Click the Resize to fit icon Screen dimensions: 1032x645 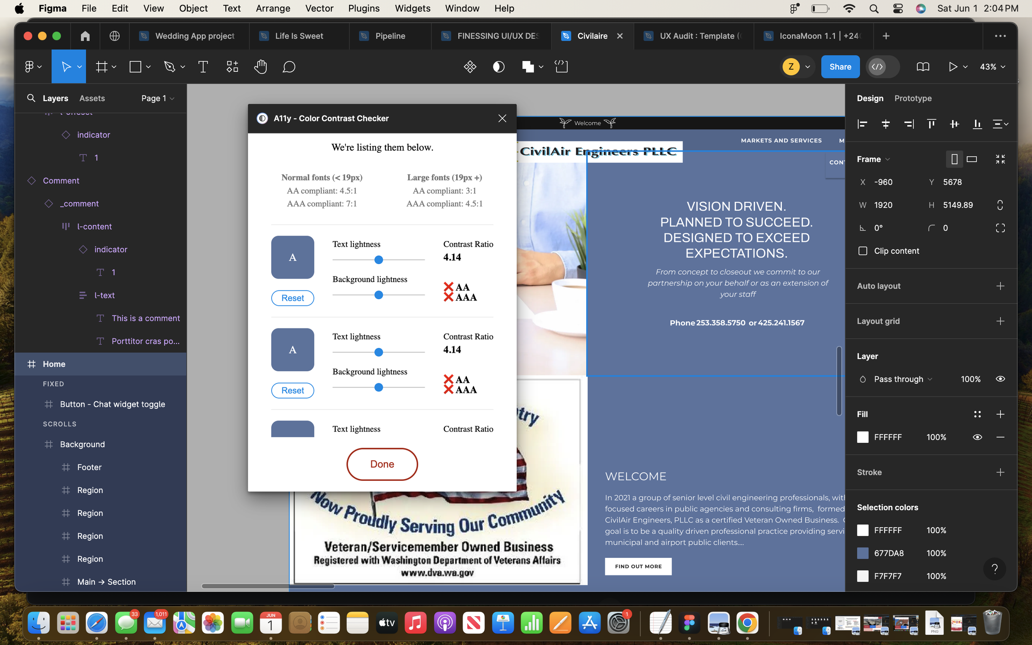[1000, 159]
